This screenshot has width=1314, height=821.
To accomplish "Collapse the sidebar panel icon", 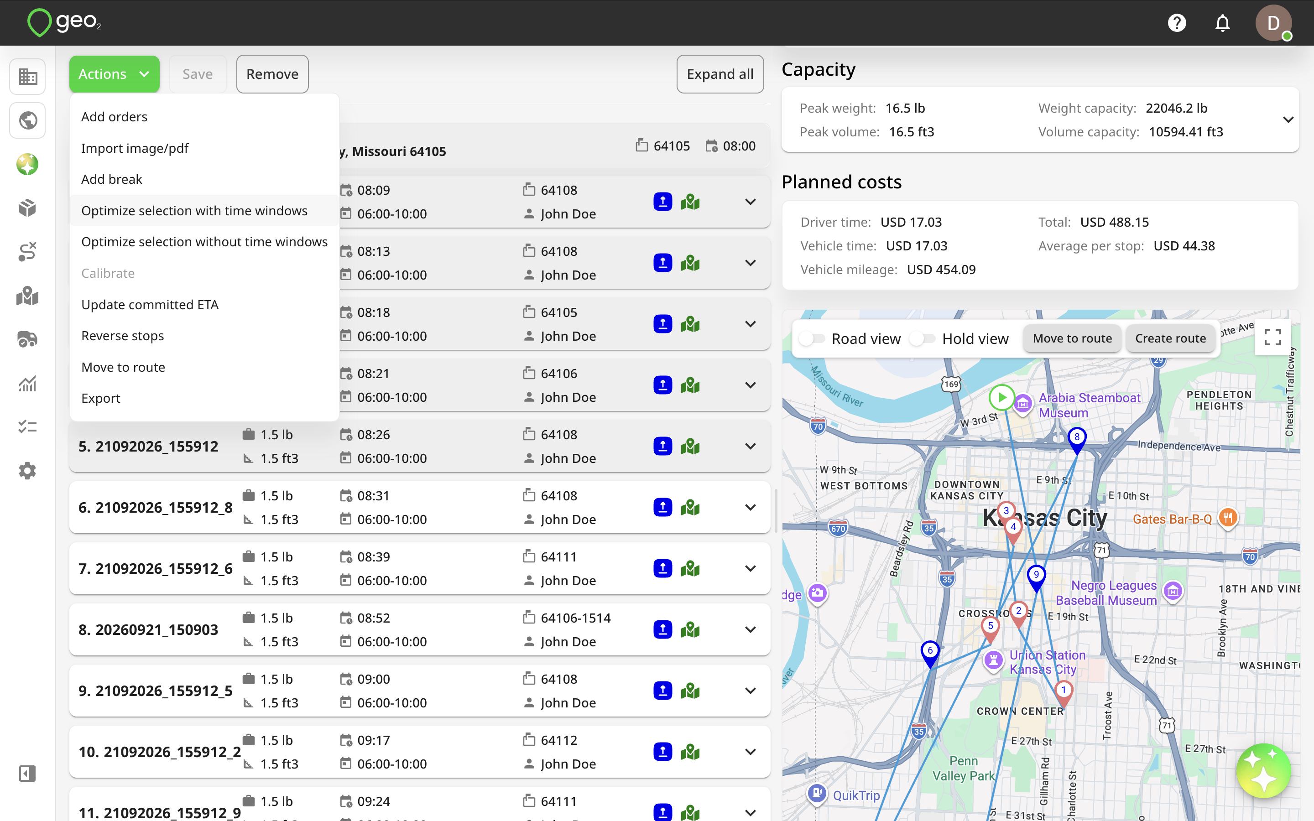I will click(x=28, y=773).
